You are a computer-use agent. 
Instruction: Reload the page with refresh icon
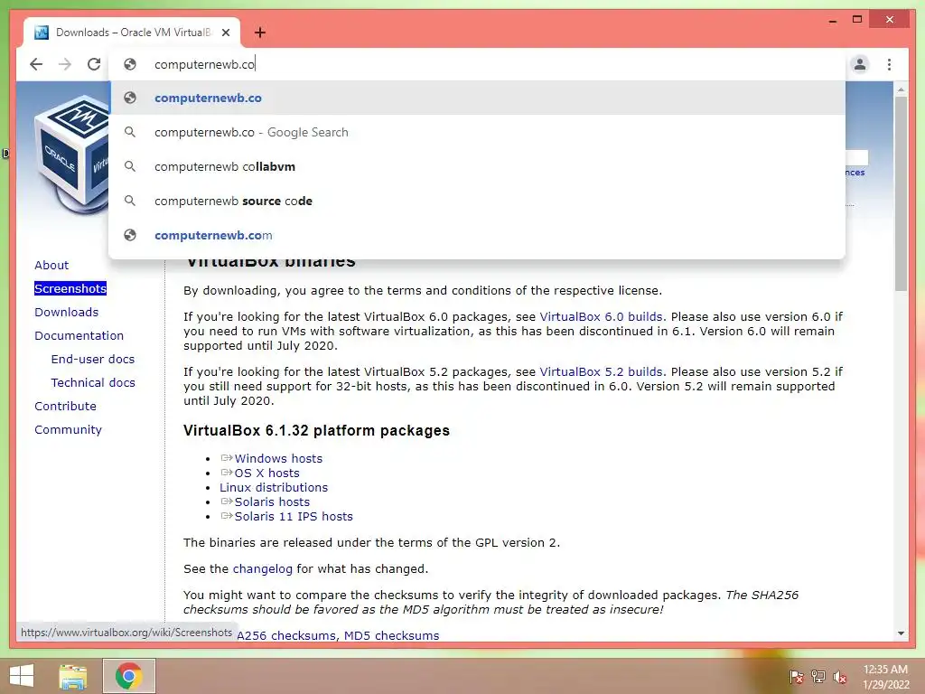[x=94, y=64]
